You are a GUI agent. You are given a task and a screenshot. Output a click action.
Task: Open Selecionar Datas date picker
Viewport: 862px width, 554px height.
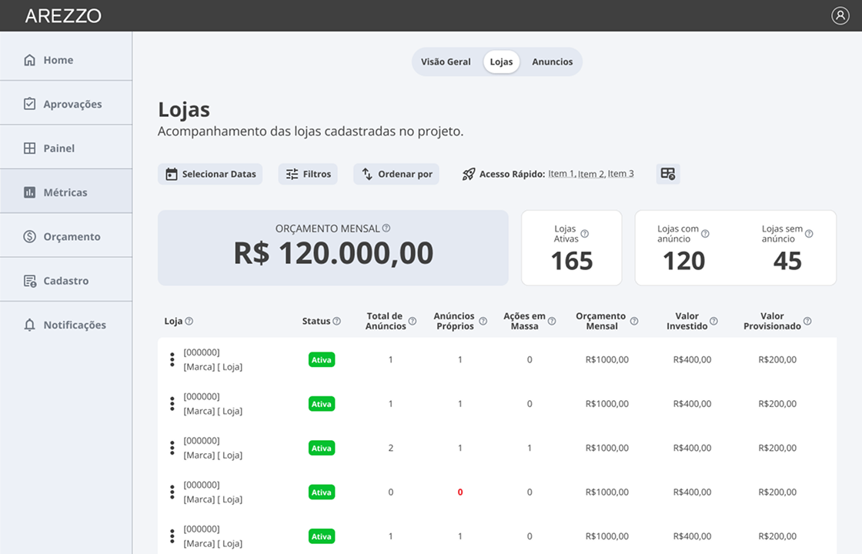click(x=210, y=174)
